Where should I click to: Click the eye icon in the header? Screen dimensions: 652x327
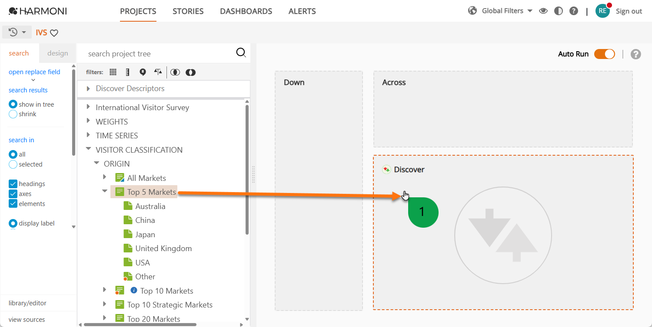coord(543,11)
